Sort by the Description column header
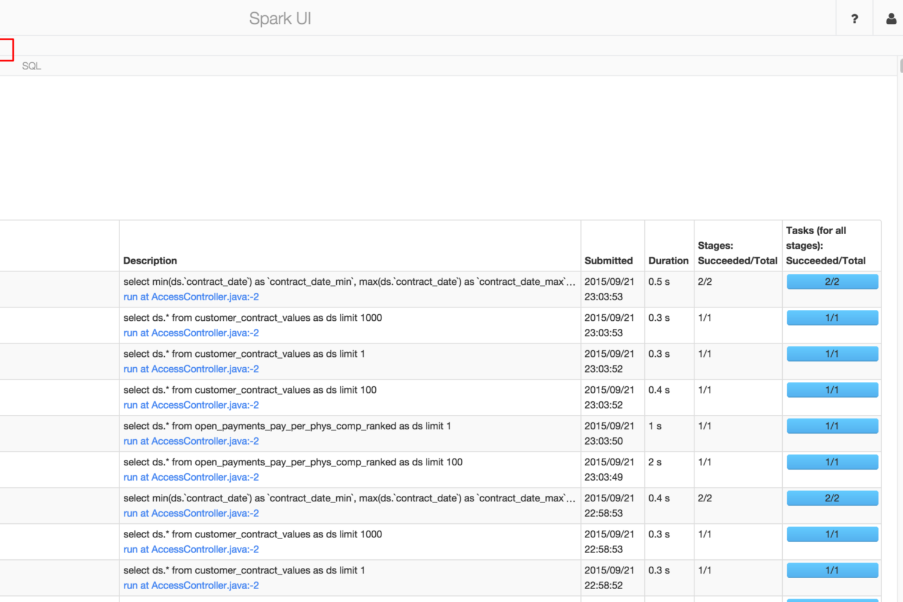The height and width of the screenshot is (602, 903). (150, 260)
